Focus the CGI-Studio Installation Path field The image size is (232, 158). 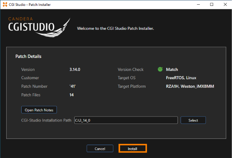(126, 120)
